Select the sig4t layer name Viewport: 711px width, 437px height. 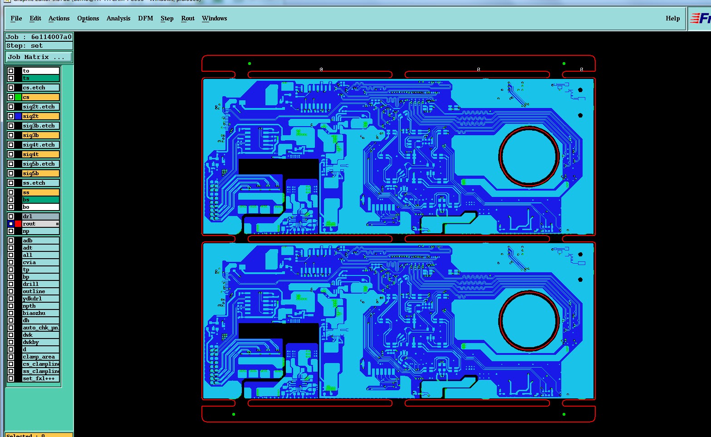tap(41, 154)
